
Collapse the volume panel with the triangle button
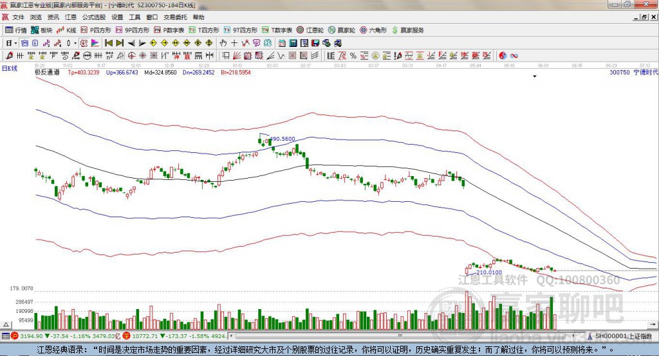point(6,325)
